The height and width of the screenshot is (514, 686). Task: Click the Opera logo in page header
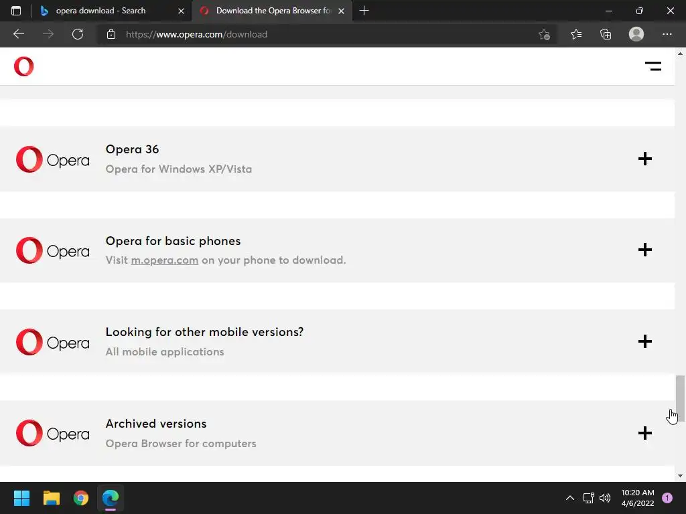pos(23,66)
